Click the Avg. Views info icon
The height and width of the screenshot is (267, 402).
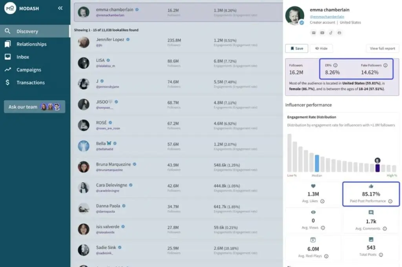(323, 228)
